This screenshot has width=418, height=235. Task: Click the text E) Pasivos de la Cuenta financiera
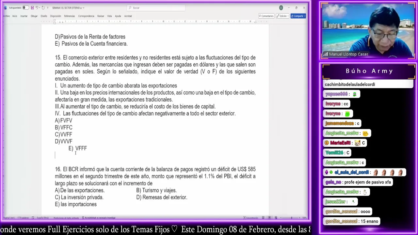[x=91, y=44]
